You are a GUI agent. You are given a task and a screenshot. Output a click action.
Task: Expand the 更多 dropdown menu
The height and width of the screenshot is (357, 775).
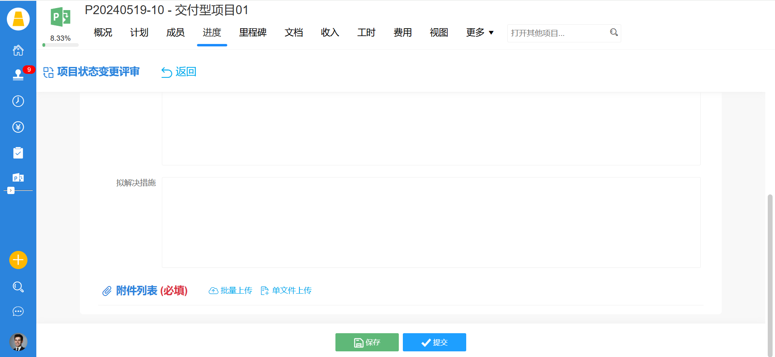(480, 33)
